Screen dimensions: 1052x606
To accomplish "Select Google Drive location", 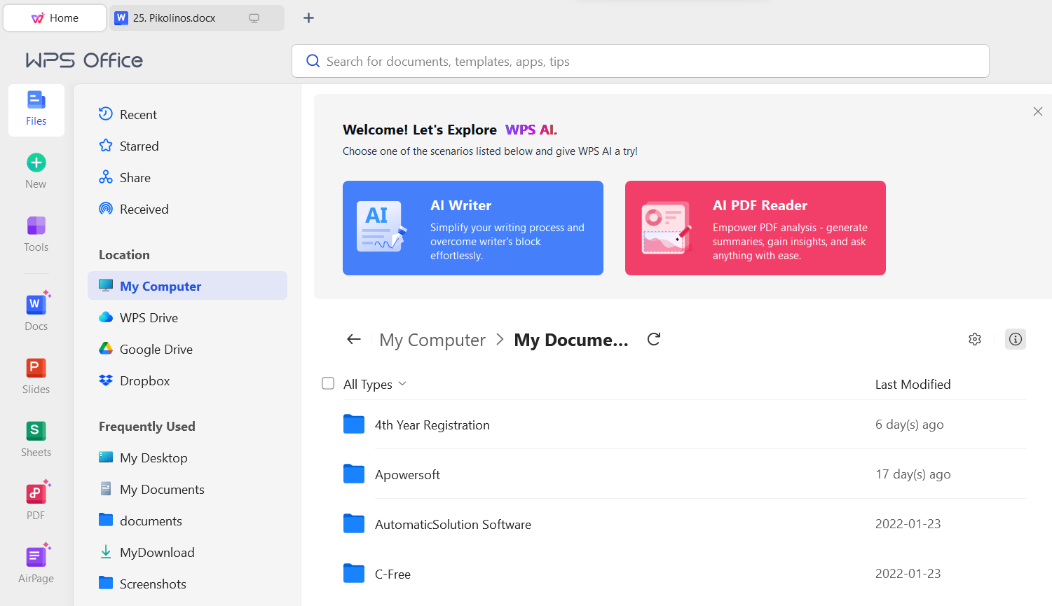I will 156,350.
